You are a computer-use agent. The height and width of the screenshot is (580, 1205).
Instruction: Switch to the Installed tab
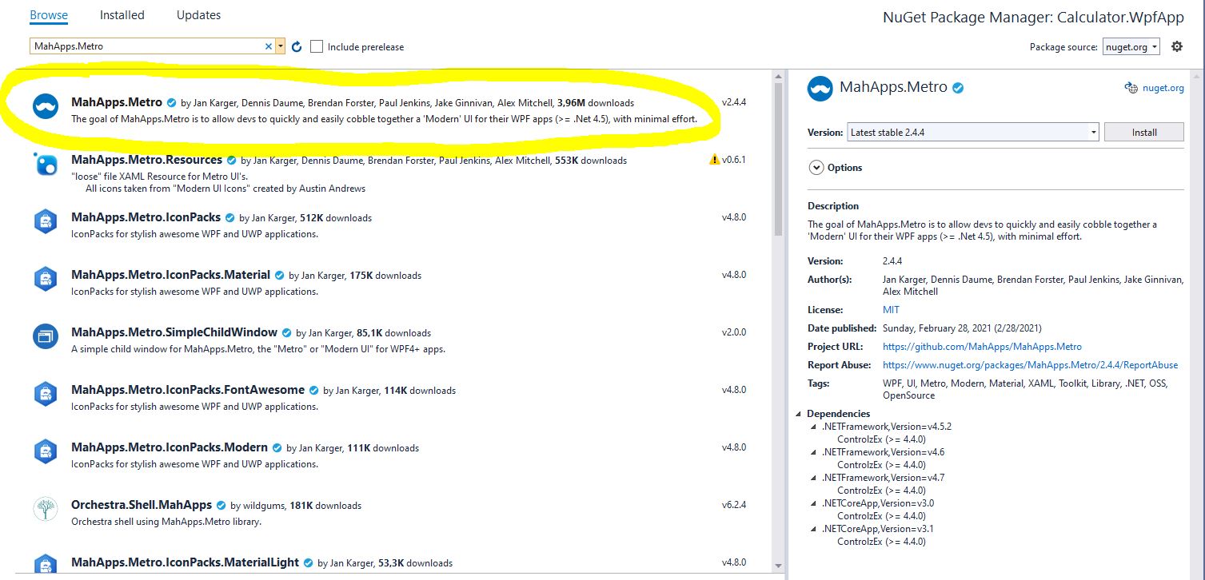[x=122, y=15]
